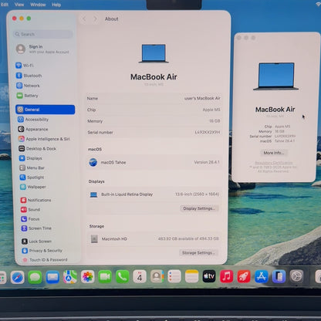This screenshot has width=321, height=321.
Task: Launch Safari from the Dock
Action: [18, 277]
